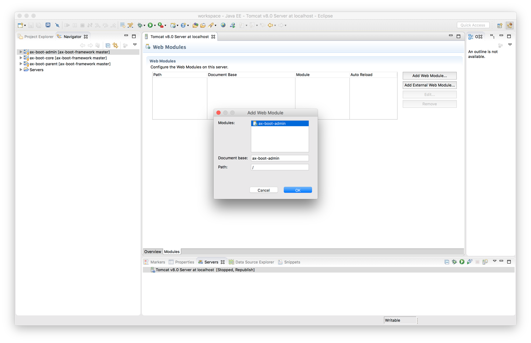Open the Outline view menu triangle
The height and width of the screenshot is (343, 531).
[510, 45]
